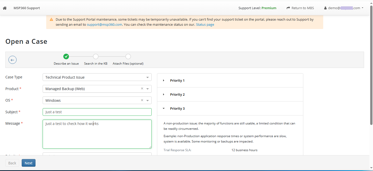Open the MSP360 Support menu item
Screen dimensions: 373x171
(x=27, y=8)
